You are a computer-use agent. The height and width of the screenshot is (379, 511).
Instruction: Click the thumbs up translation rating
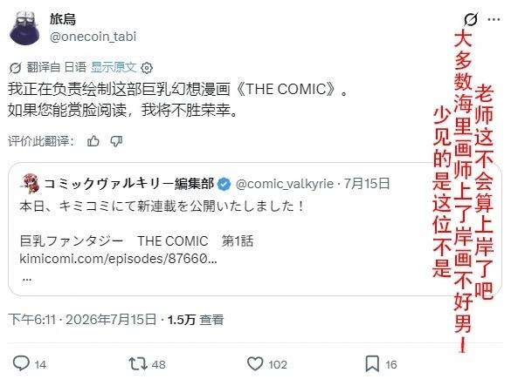93,141
